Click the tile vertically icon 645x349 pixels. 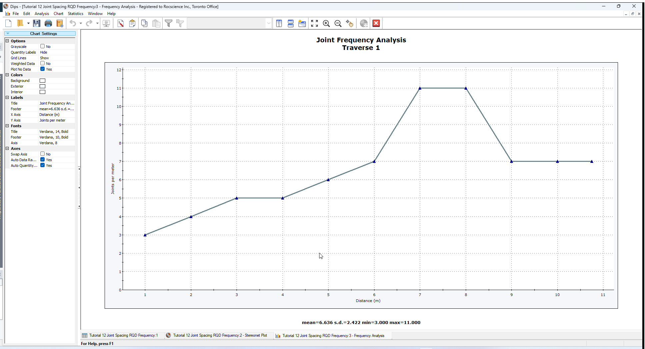(279, 23)
